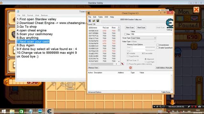The height and width of the screenshot is (114, 204).
Task: Click the Cheat Engine logo above Settings
Action: pos(170,23)
